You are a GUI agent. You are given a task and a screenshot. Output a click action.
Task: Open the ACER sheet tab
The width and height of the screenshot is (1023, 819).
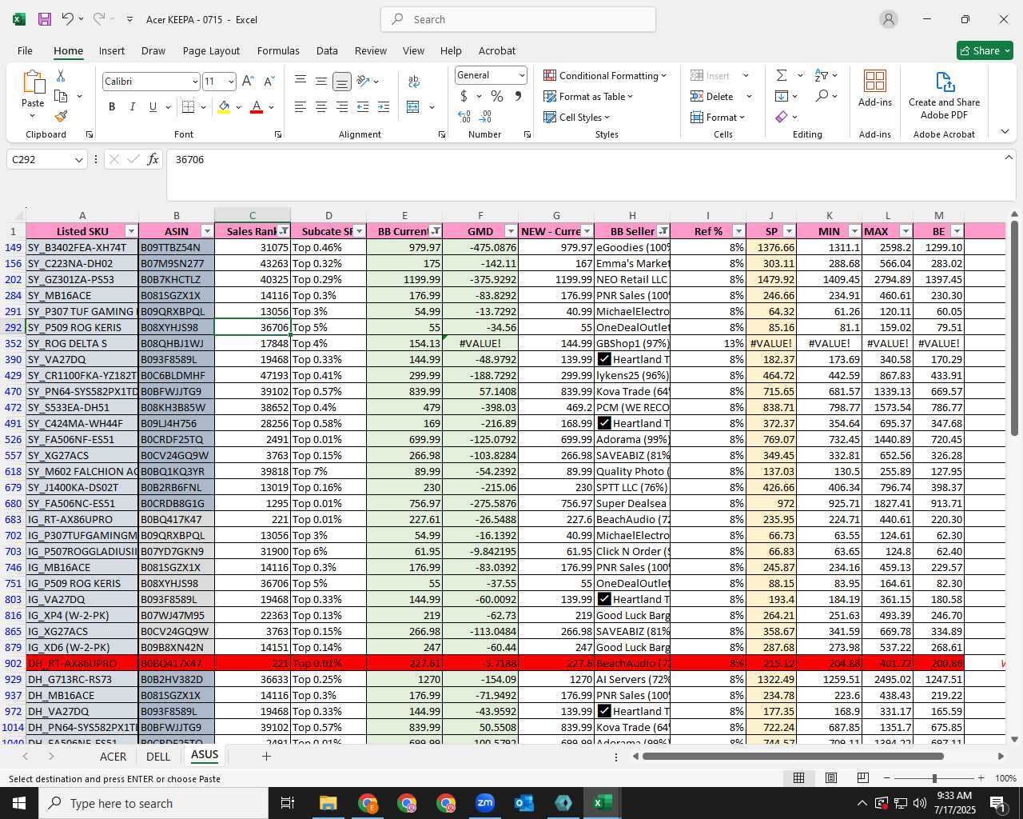pyautogui.click(x=113, y=757)
